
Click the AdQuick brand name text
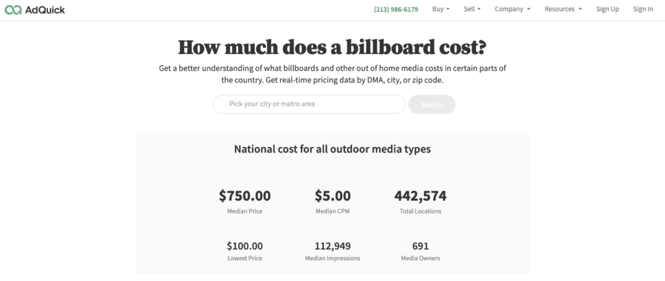pos(45,9)
